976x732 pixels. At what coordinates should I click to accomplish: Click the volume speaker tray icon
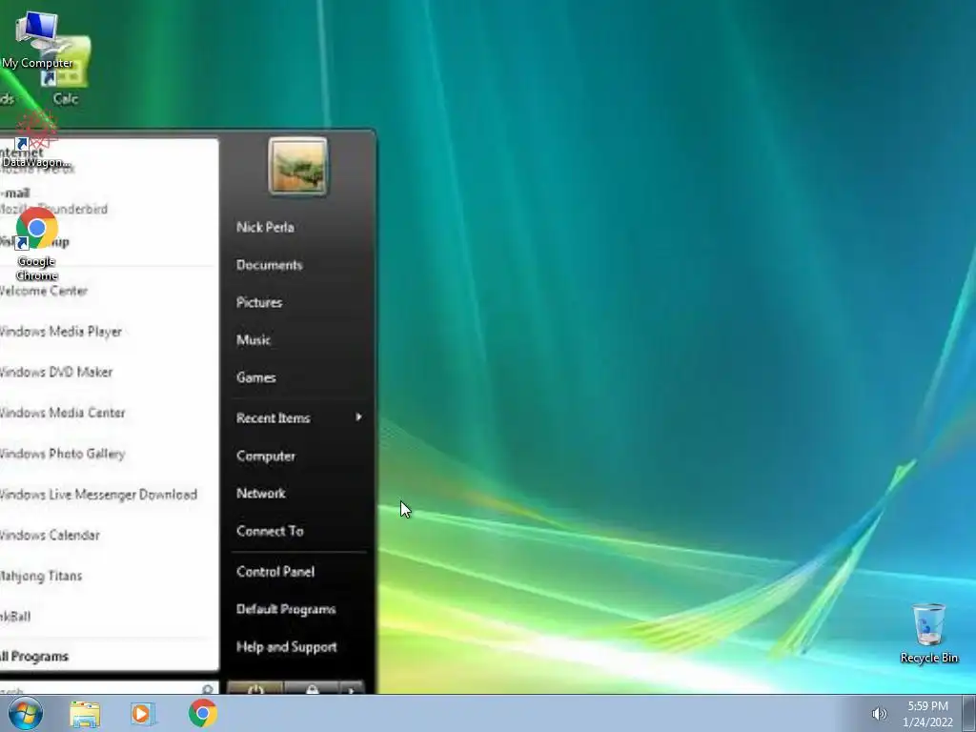coord(879,713)
